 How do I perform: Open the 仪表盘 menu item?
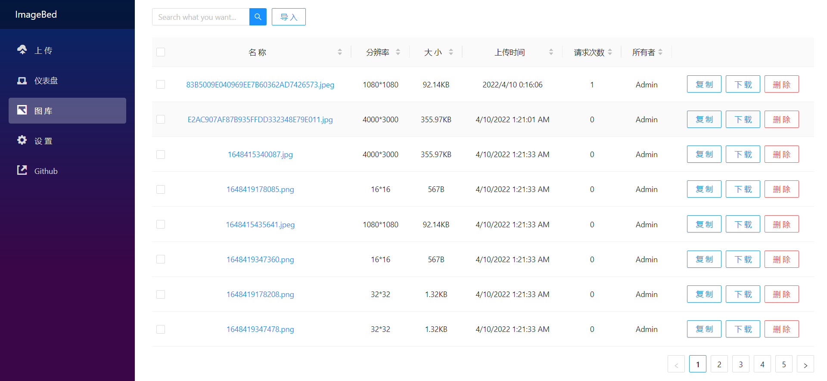(67, 81)
